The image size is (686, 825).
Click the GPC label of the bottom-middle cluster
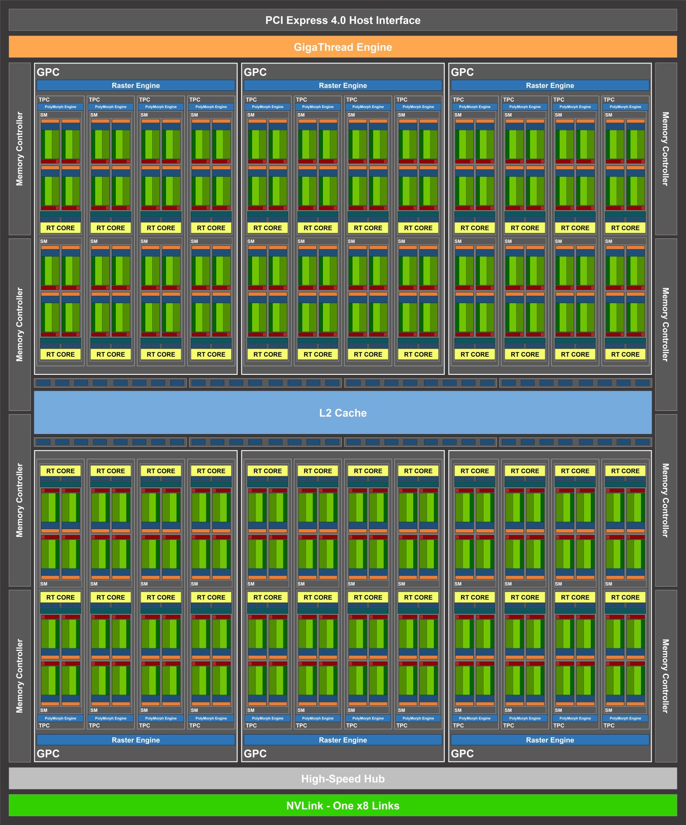tap(255, 753)
